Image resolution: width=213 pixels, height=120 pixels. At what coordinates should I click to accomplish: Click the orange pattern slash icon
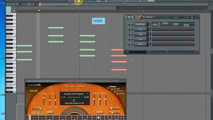139,17
